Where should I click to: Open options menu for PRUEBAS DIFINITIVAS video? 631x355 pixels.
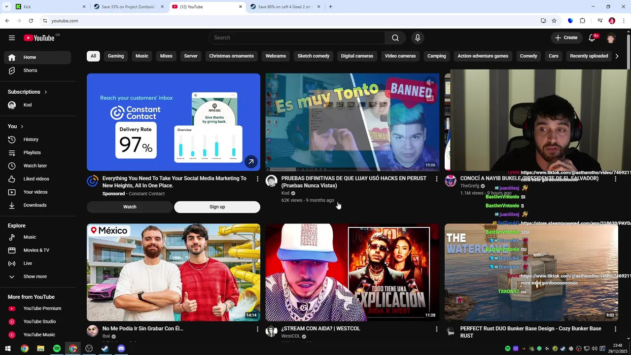[x=436, y=179]
